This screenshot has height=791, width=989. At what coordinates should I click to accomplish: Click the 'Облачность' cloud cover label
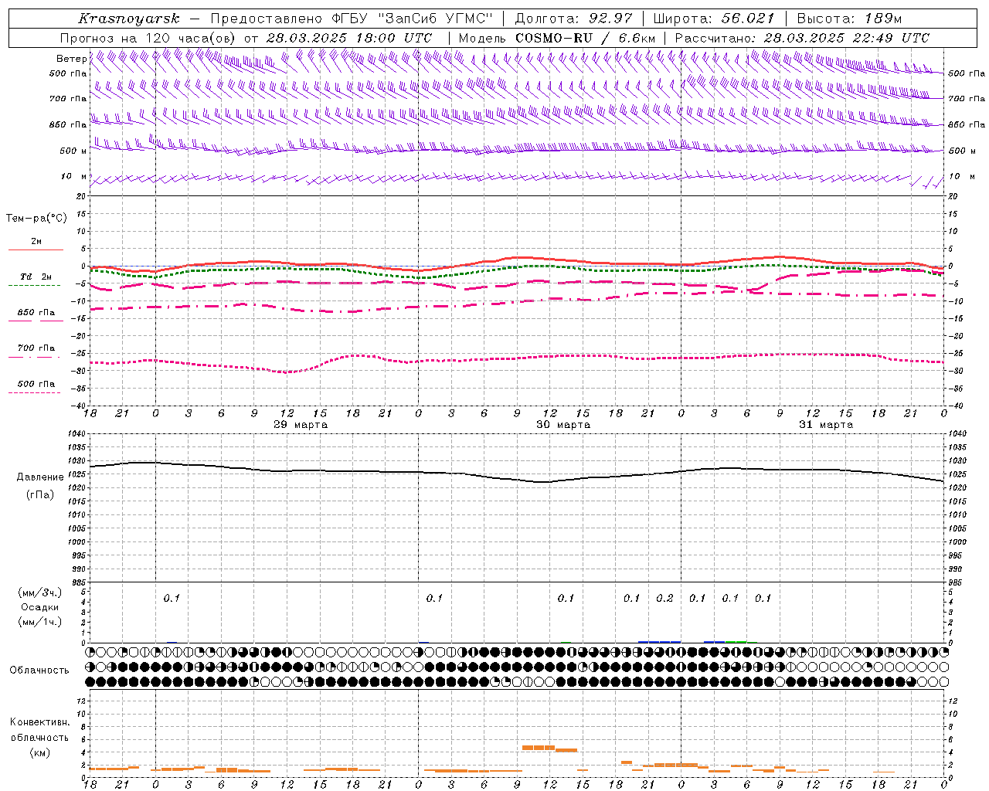coord(39,670)
